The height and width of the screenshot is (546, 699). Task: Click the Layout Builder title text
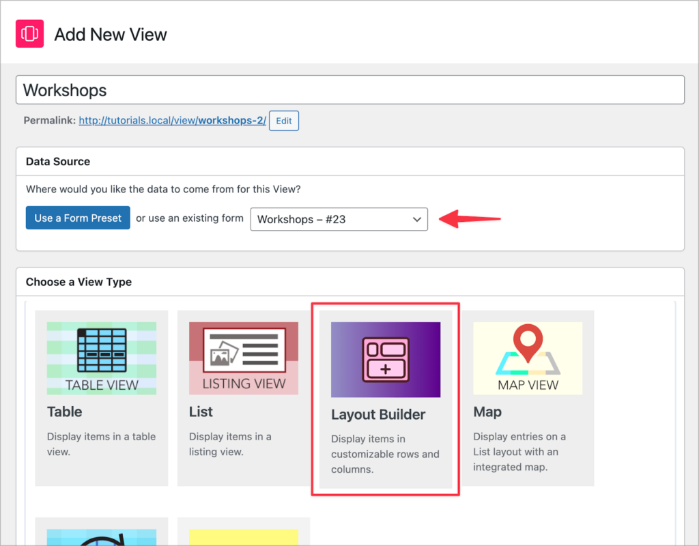377,414
